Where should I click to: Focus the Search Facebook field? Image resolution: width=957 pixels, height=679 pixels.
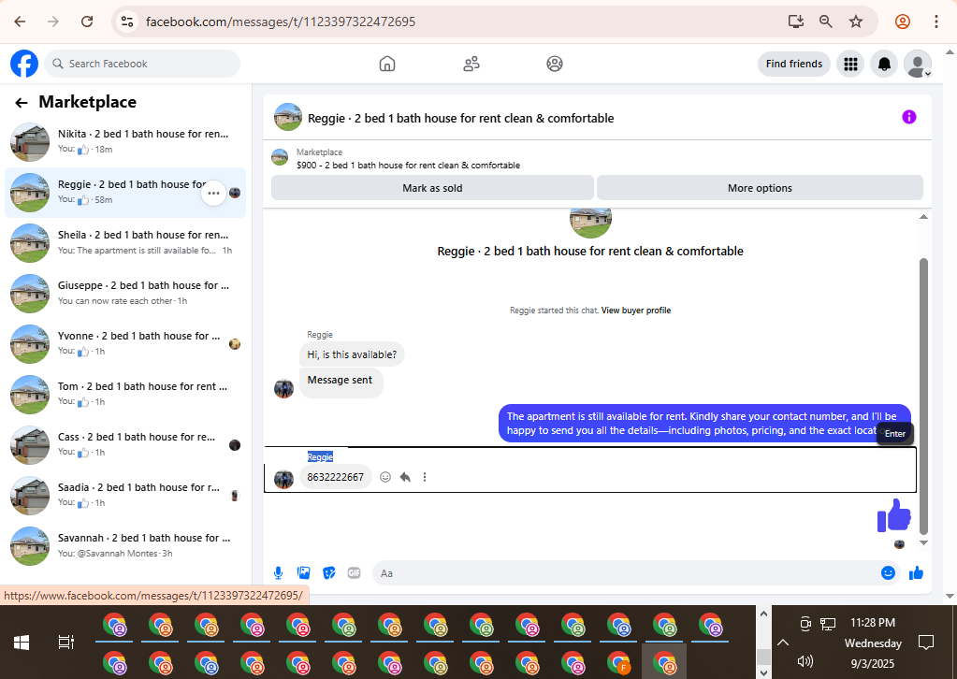[142, 64]
